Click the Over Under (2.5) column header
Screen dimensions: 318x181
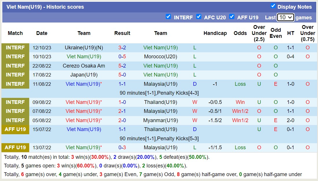pos(259,33)
